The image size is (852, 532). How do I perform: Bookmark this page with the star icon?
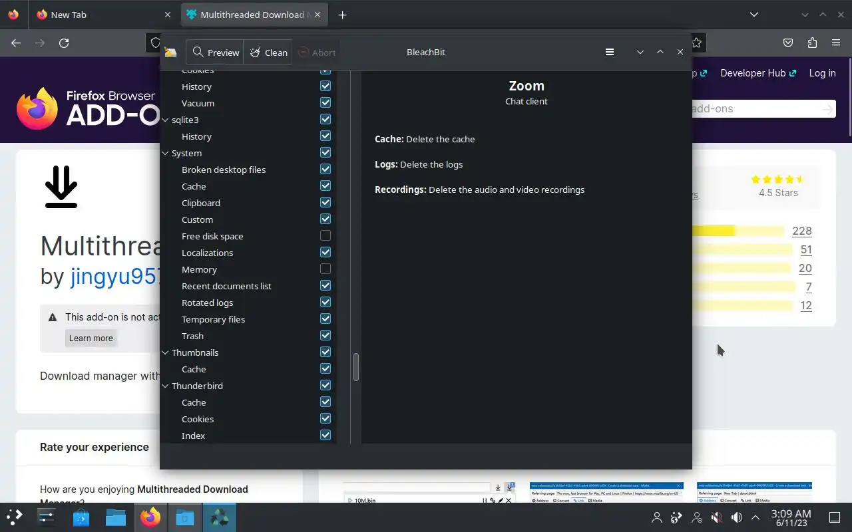click(697, 43)
